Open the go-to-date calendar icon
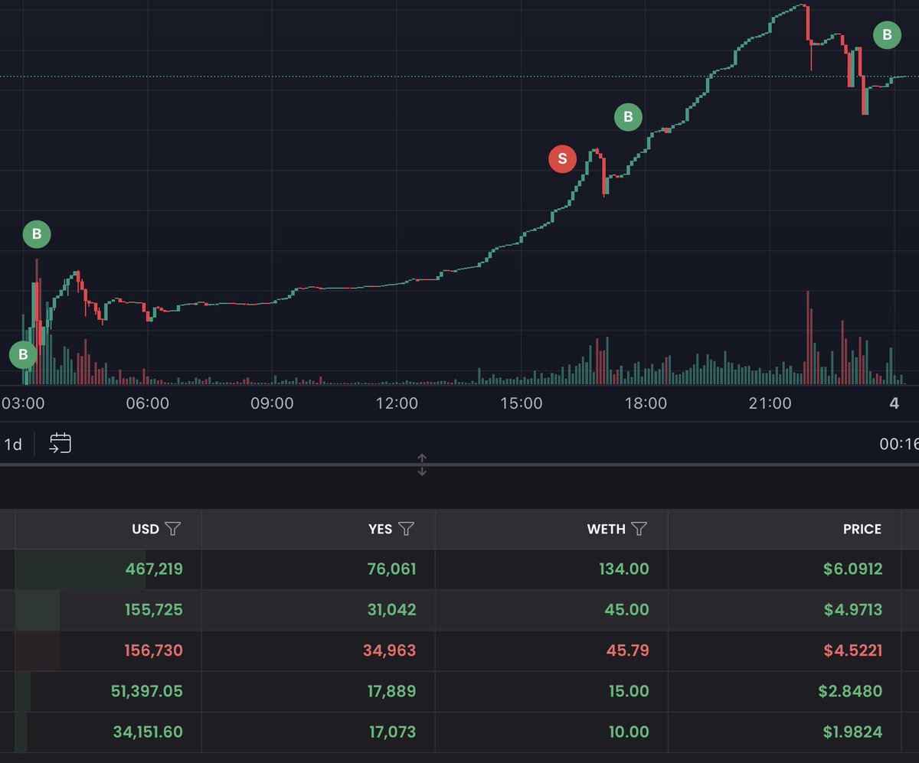This screenshot has height=763, width=919. point(61,443)
